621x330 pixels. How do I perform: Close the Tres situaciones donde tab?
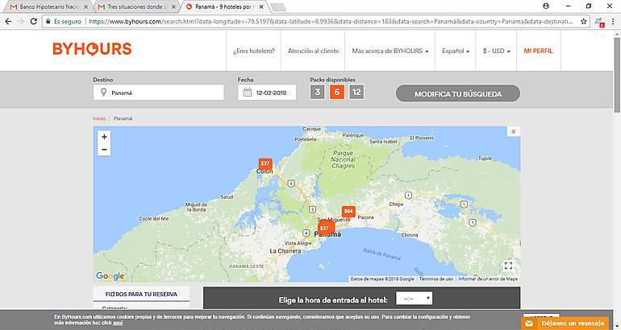[173, 6]
